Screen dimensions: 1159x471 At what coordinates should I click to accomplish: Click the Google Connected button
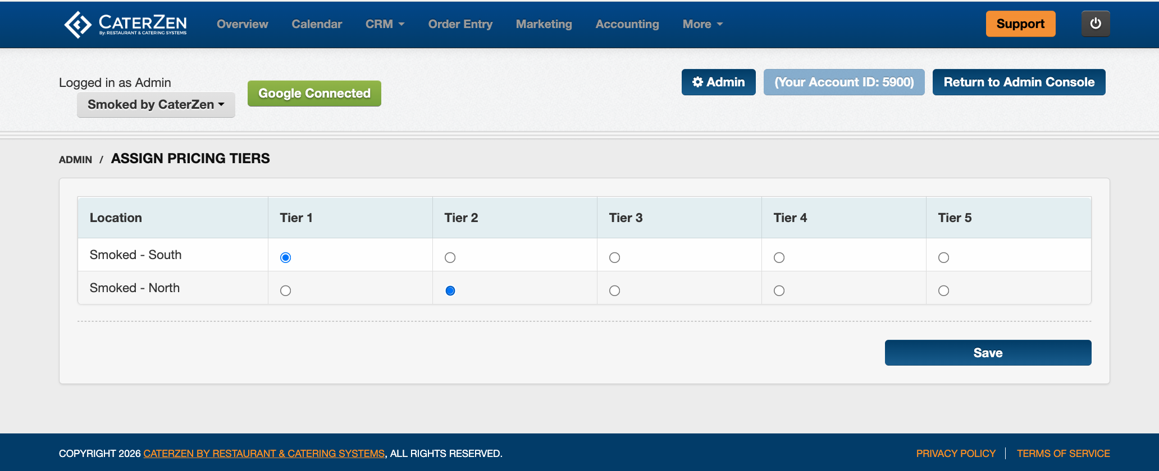pos(314,93)
